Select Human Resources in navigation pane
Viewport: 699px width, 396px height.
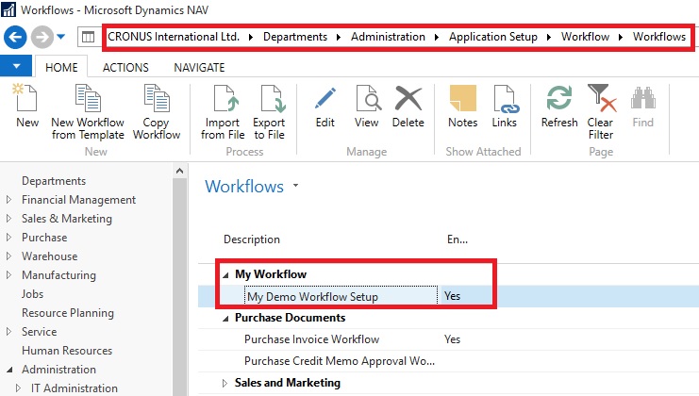[x=67, y=351]
